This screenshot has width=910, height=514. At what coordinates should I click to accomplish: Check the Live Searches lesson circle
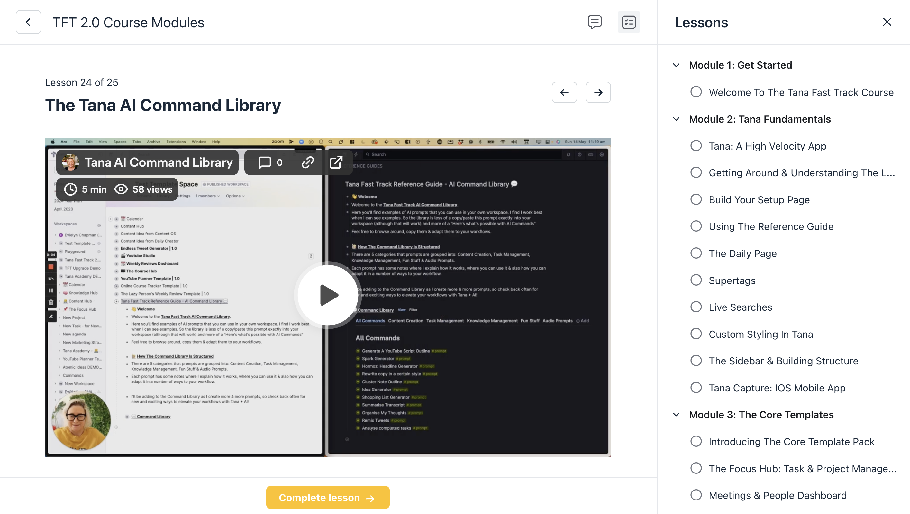[x=696, y=307]
